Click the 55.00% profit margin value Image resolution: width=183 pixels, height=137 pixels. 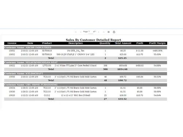pos(157,54)
